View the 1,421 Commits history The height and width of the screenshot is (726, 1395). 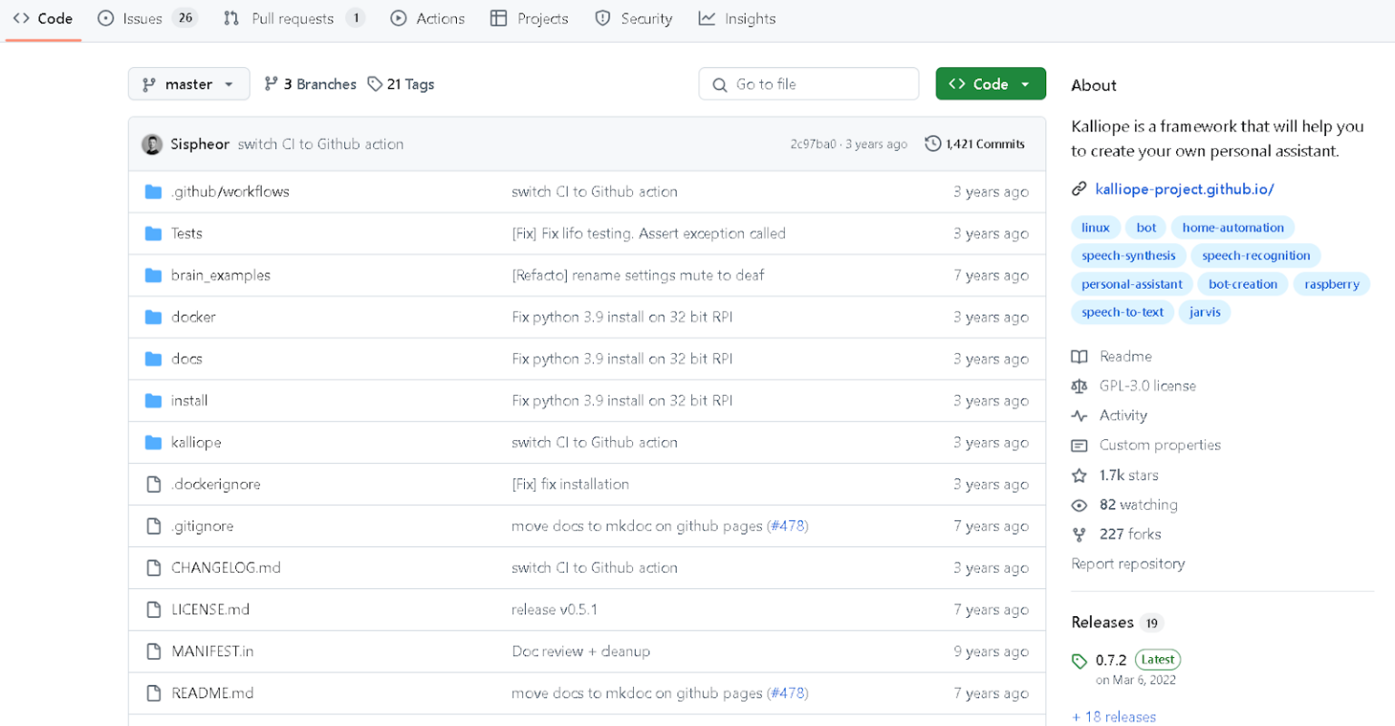click(x=985, y=143)
